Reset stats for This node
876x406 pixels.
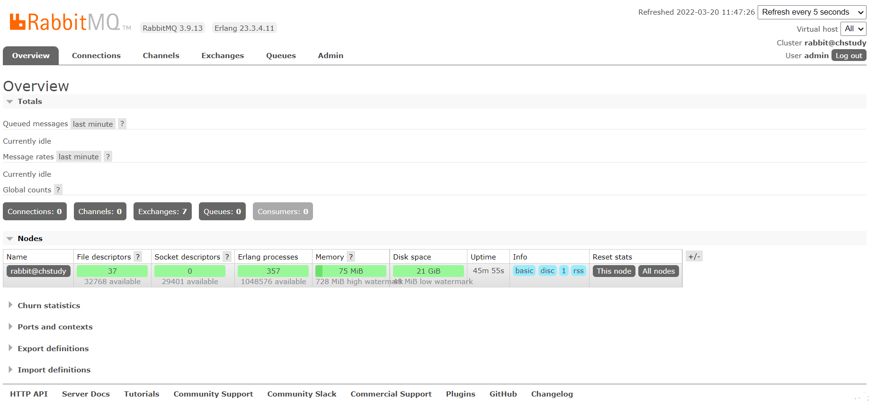coord(614,271)
